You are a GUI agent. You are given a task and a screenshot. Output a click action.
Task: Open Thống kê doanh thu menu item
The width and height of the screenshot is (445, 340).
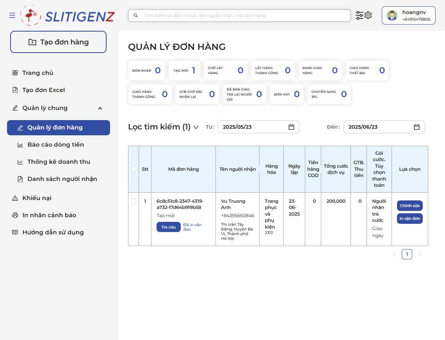(59, 162)
